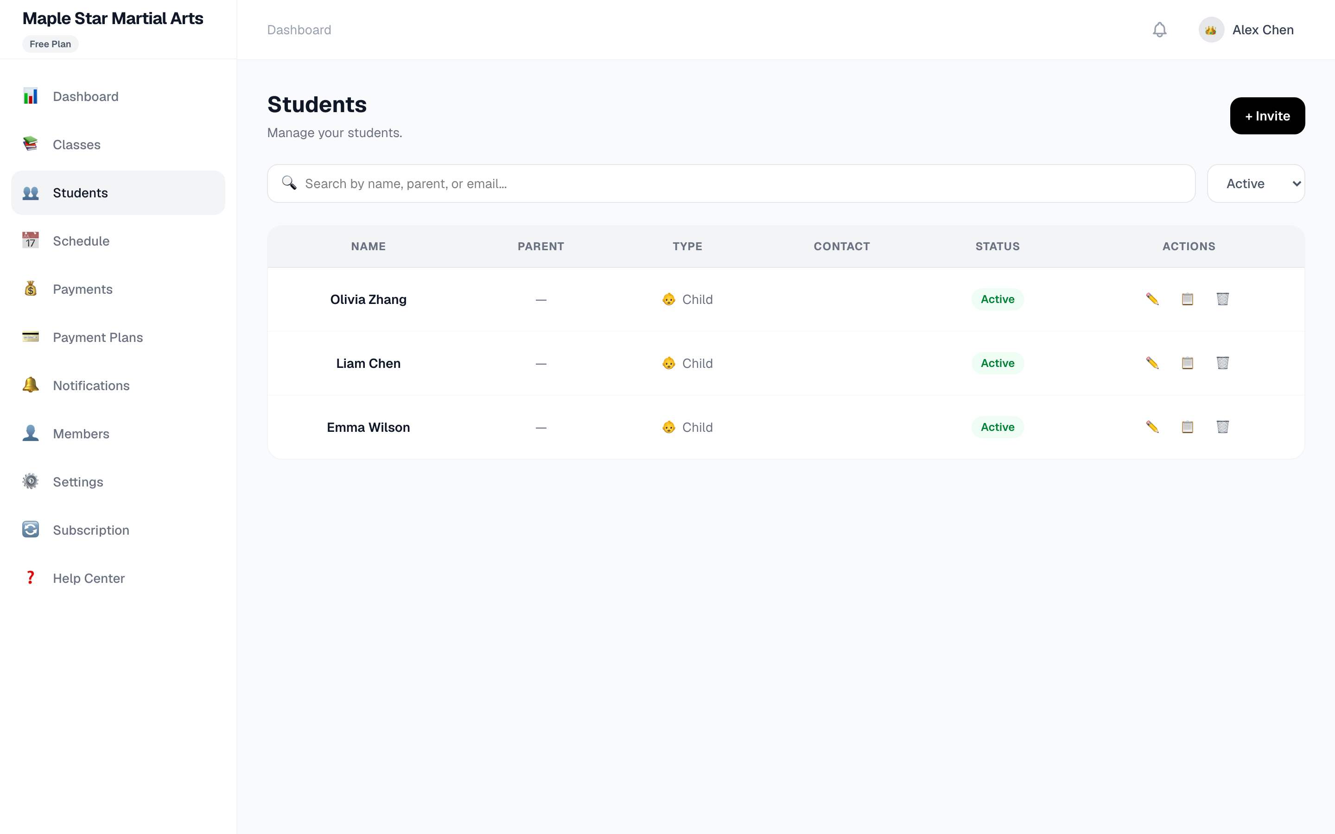Open the Active status filter dropdown
The height and width of the screenshot is (834, 1335).
1256,183
